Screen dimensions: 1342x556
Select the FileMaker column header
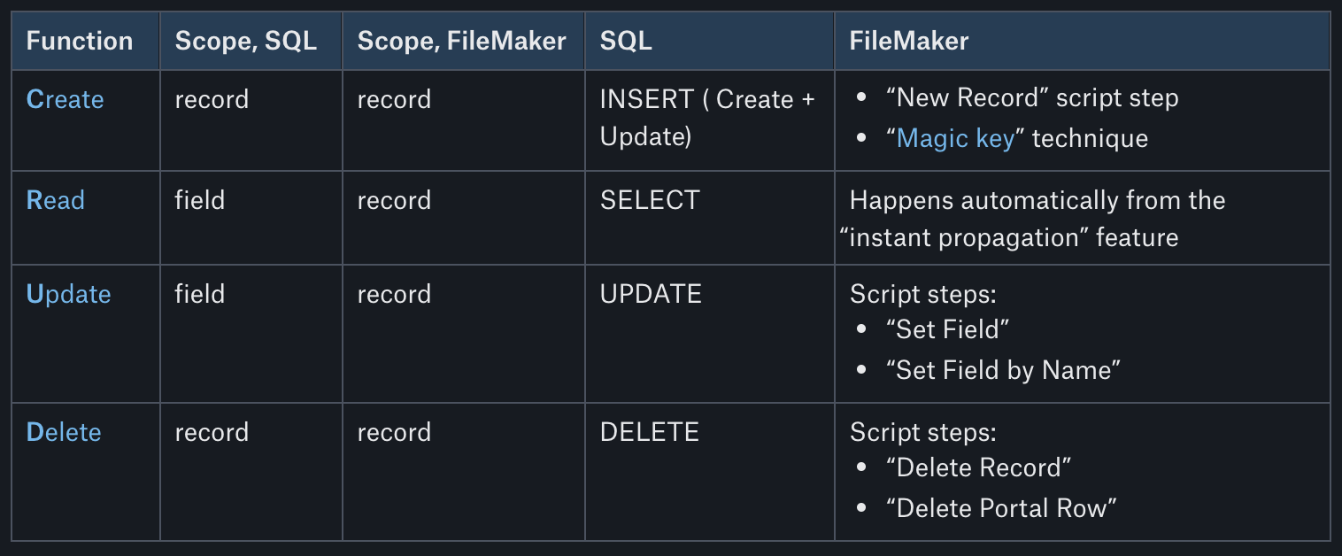tap(908, 41)
